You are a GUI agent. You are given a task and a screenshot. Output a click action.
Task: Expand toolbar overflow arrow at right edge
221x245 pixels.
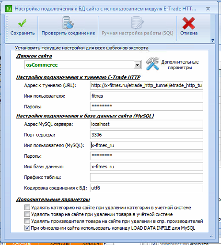pos(212,41)
